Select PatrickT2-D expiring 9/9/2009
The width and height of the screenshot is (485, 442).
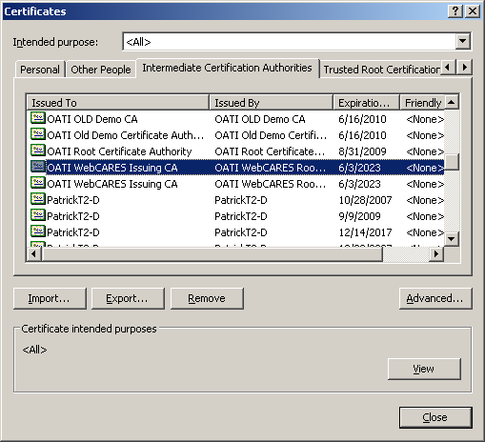pos(235,216)
